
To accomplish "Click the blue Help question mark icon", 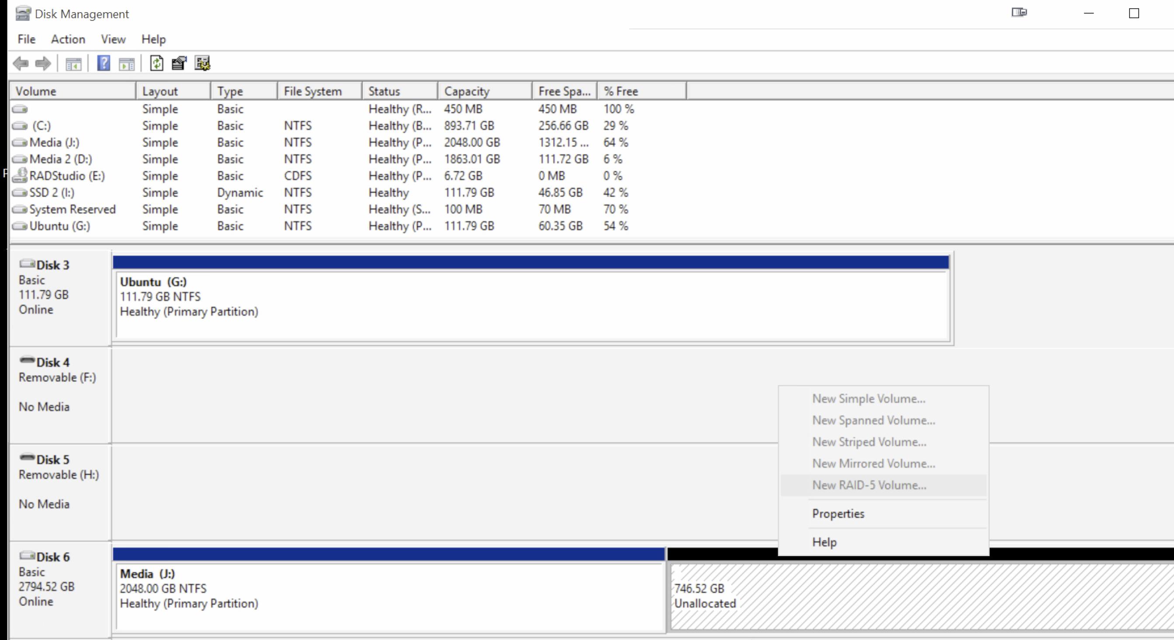I will [x=104, y=63].
